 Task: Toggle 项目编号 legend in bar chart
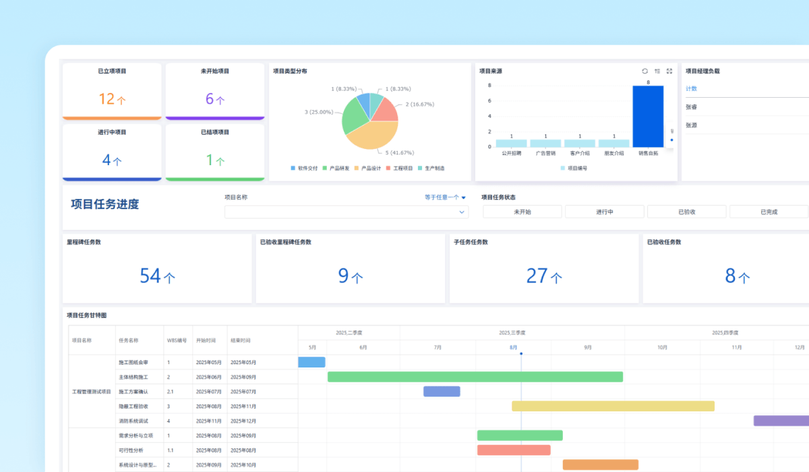point(574,168)
